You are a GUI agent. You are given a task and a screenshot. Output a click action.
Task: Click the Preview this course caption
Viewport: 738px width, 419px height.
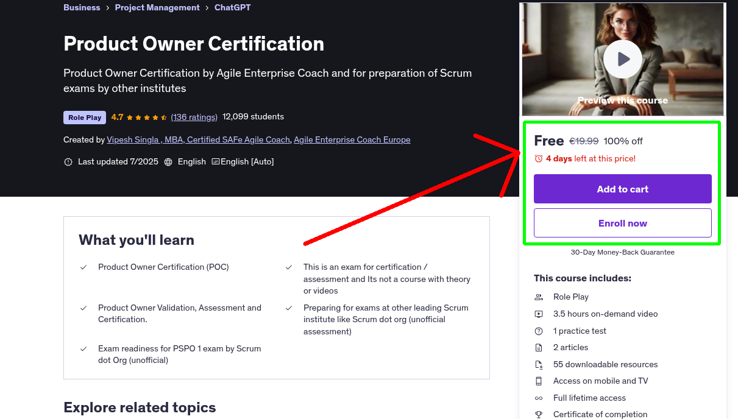coord(623,100)
